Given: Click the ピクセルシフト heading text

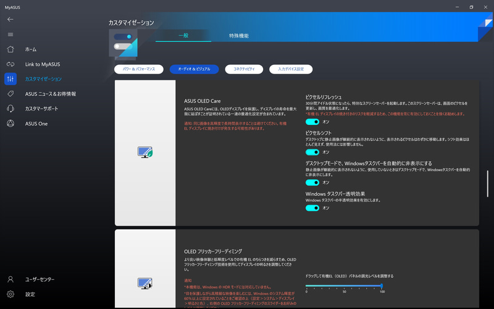Looking at the screenshot, I should tap(318, 133).
